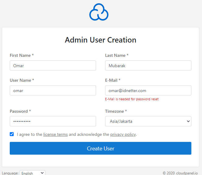Image resolution: width=202 pixels, height=175 pixels.
Task: Click the 'User Name *' label
Action: tap(22, 80)
